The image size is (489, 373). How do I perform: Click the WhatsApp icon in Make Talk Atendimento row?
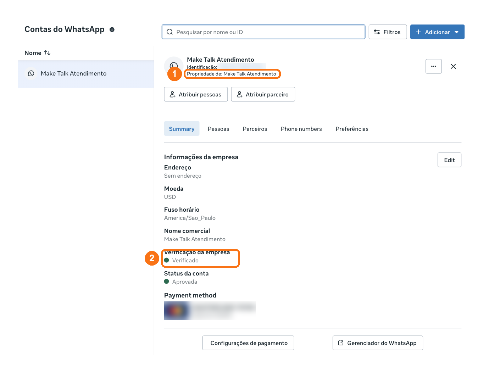31,73
